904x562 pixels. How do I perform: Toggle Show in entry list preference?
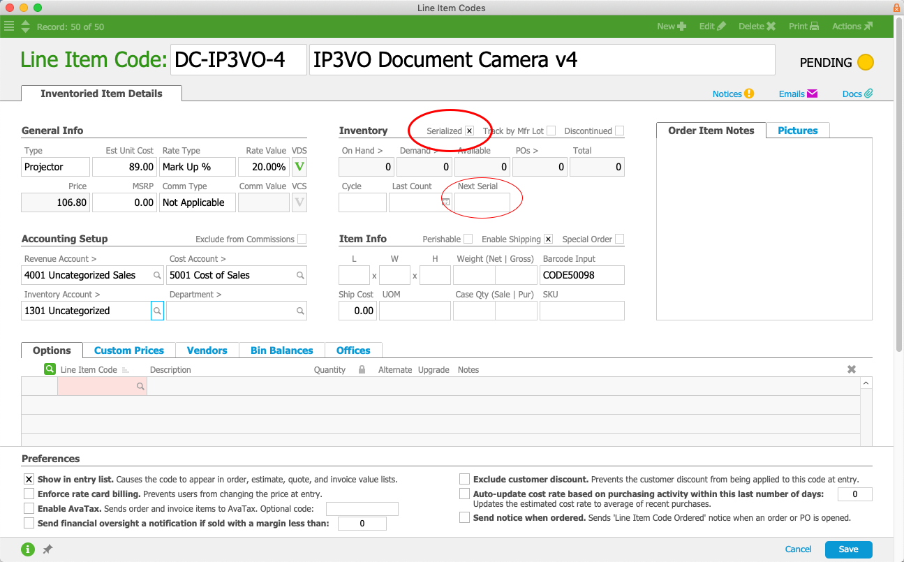(29, 480)
